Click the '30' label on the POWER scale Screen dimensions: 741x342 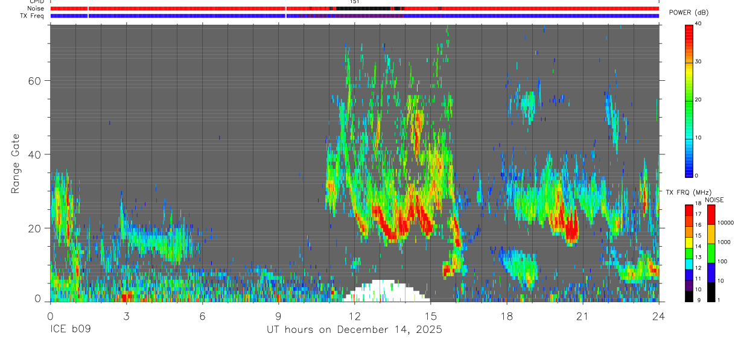[x=698, y=62]
